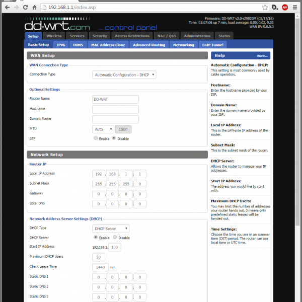302x302 pixels.
Task: Switch to the Wireless tab
Action: click(x=54, y=36)
